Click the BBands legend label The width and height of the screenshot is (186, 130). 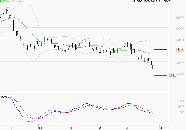(17, 1)
